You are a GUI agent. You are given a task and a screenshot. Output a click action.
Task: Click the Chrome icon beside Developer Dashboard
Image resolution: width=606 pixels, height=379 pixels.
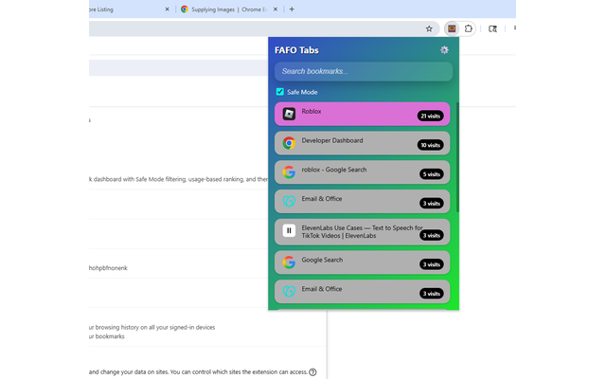tap(289, 143)
